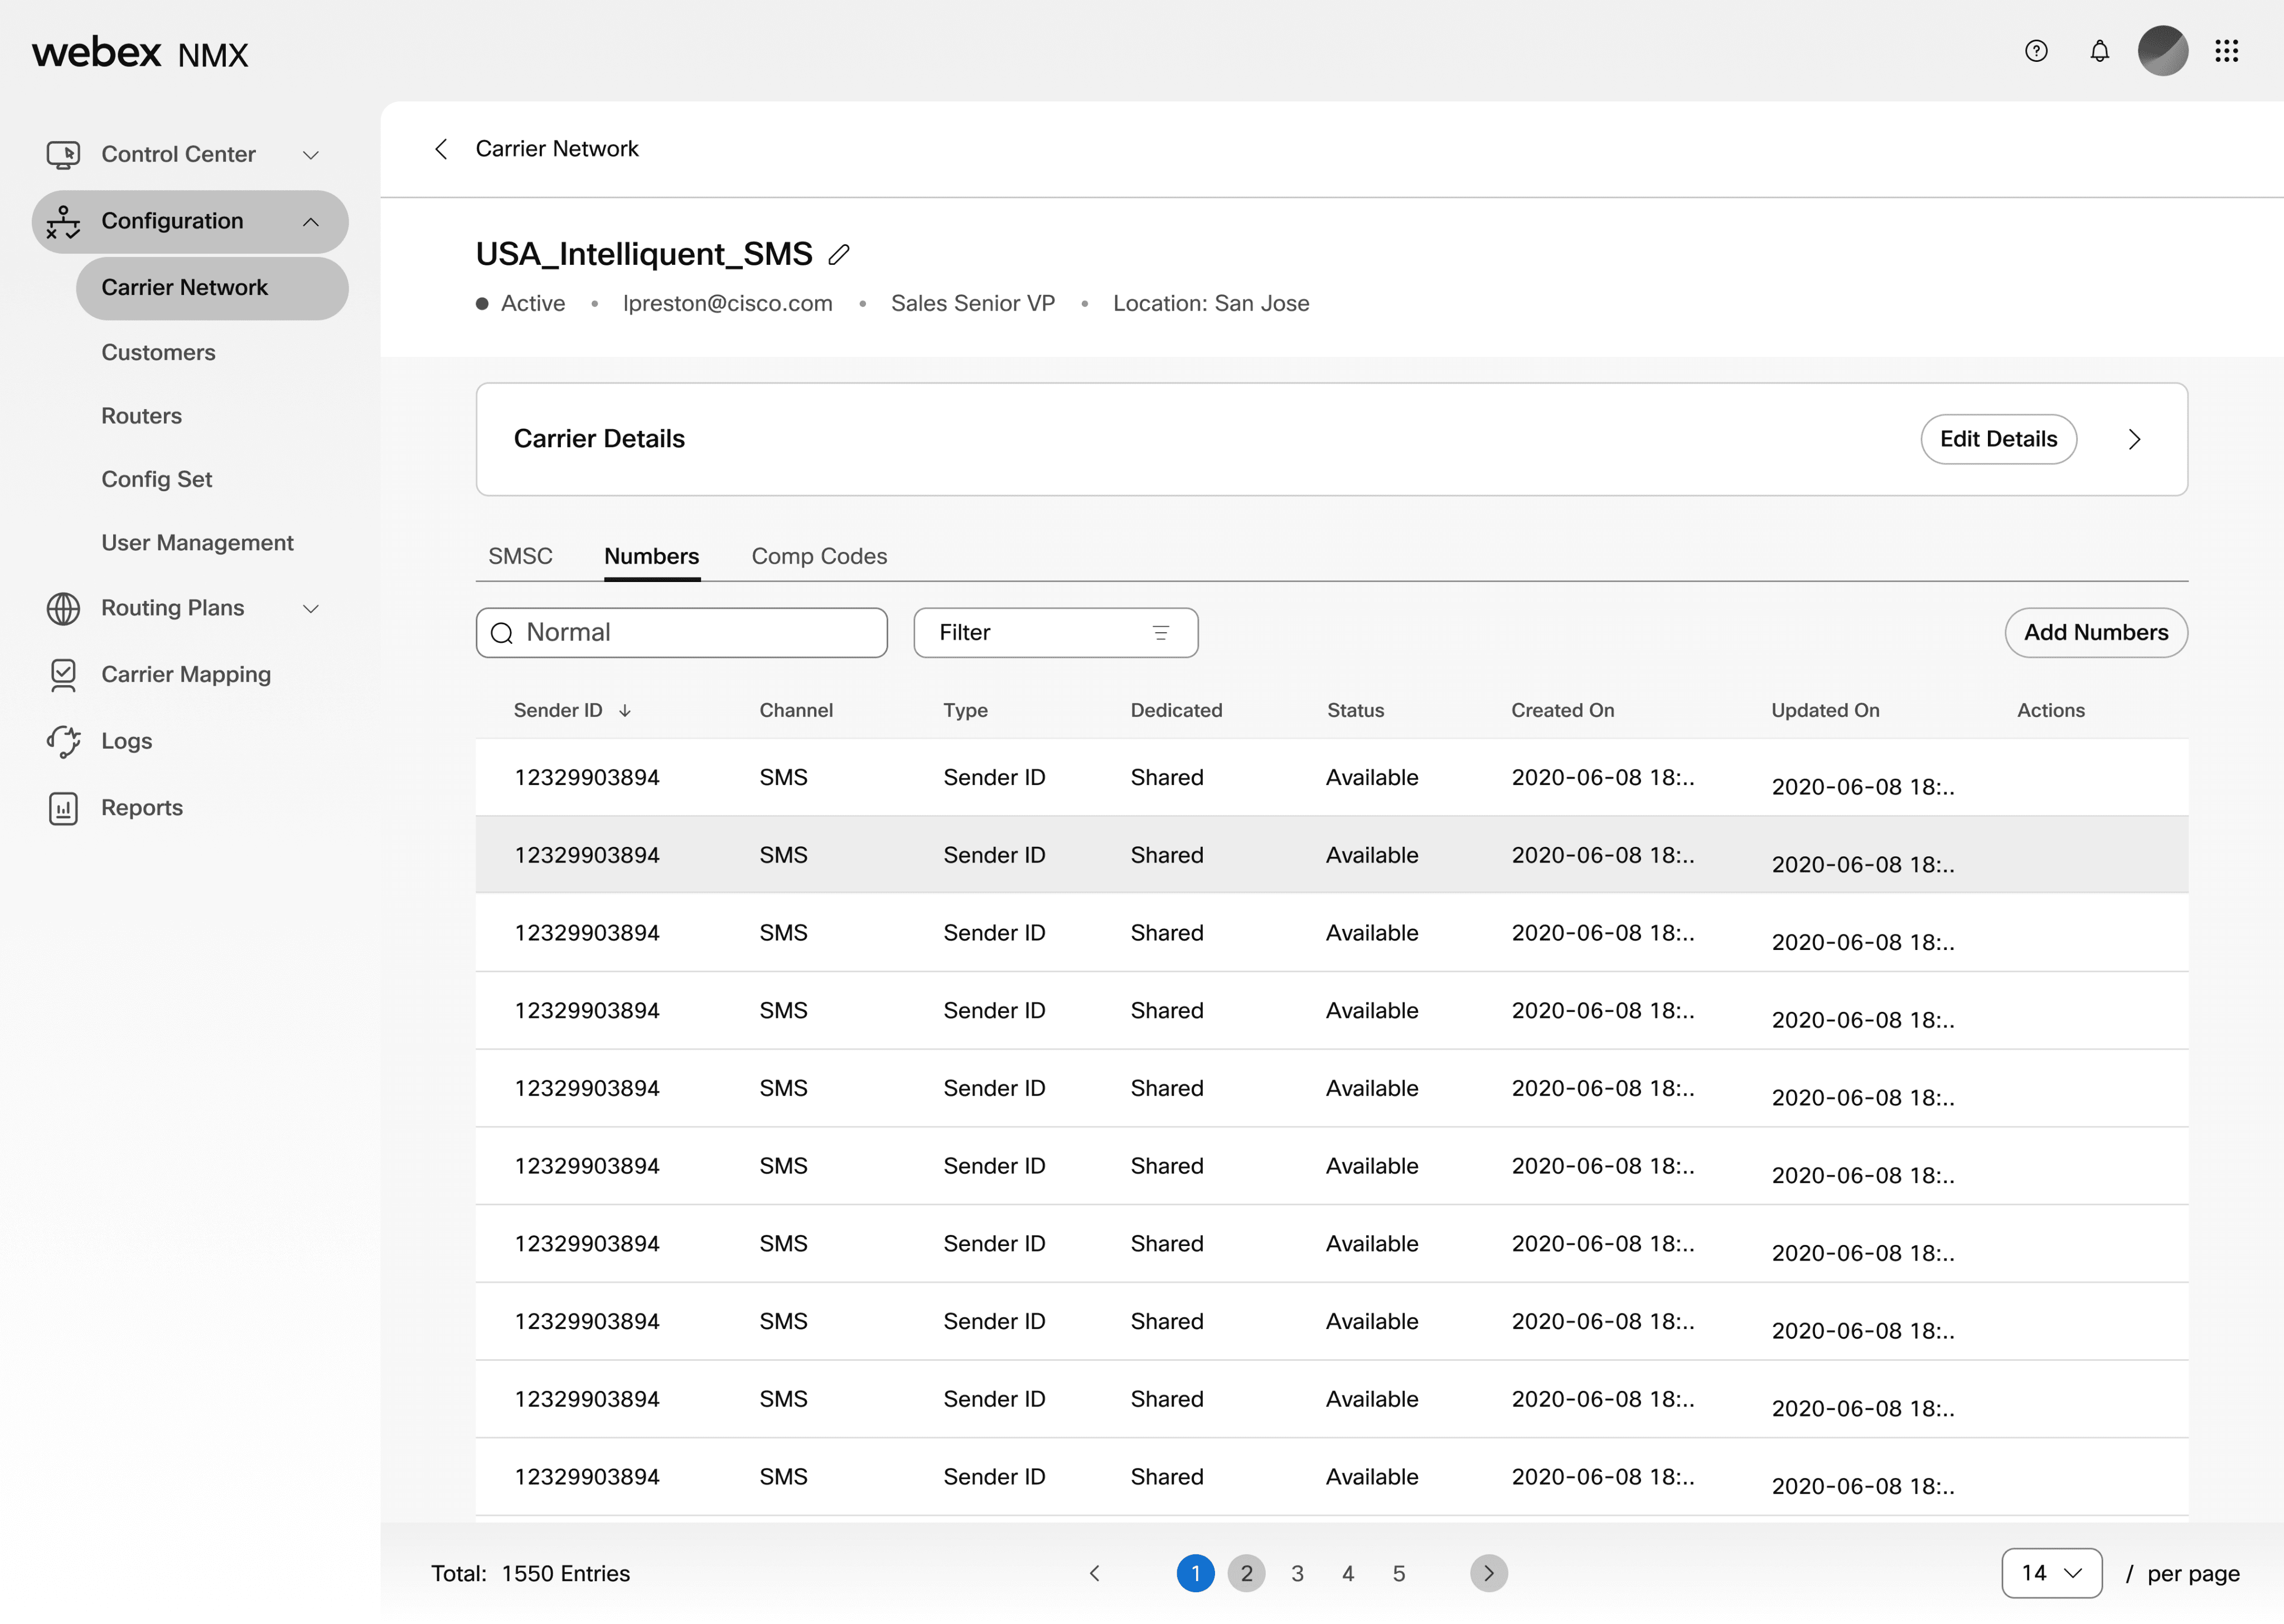Click the webex NMX logo
Viewport: 2284px width, 1624px height.
pos(140,52)
